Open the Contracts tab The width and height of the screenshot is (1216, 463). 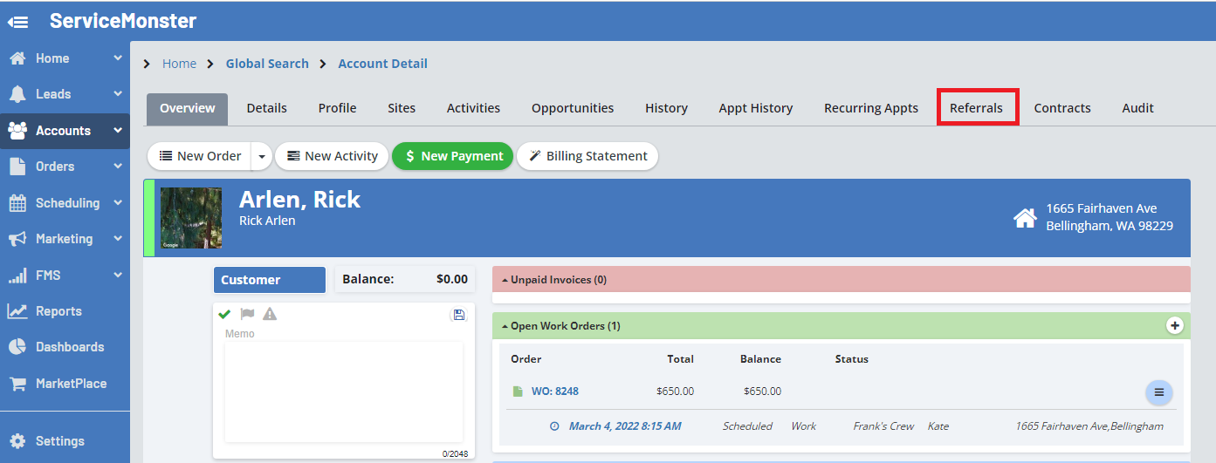click(1062, 109)
